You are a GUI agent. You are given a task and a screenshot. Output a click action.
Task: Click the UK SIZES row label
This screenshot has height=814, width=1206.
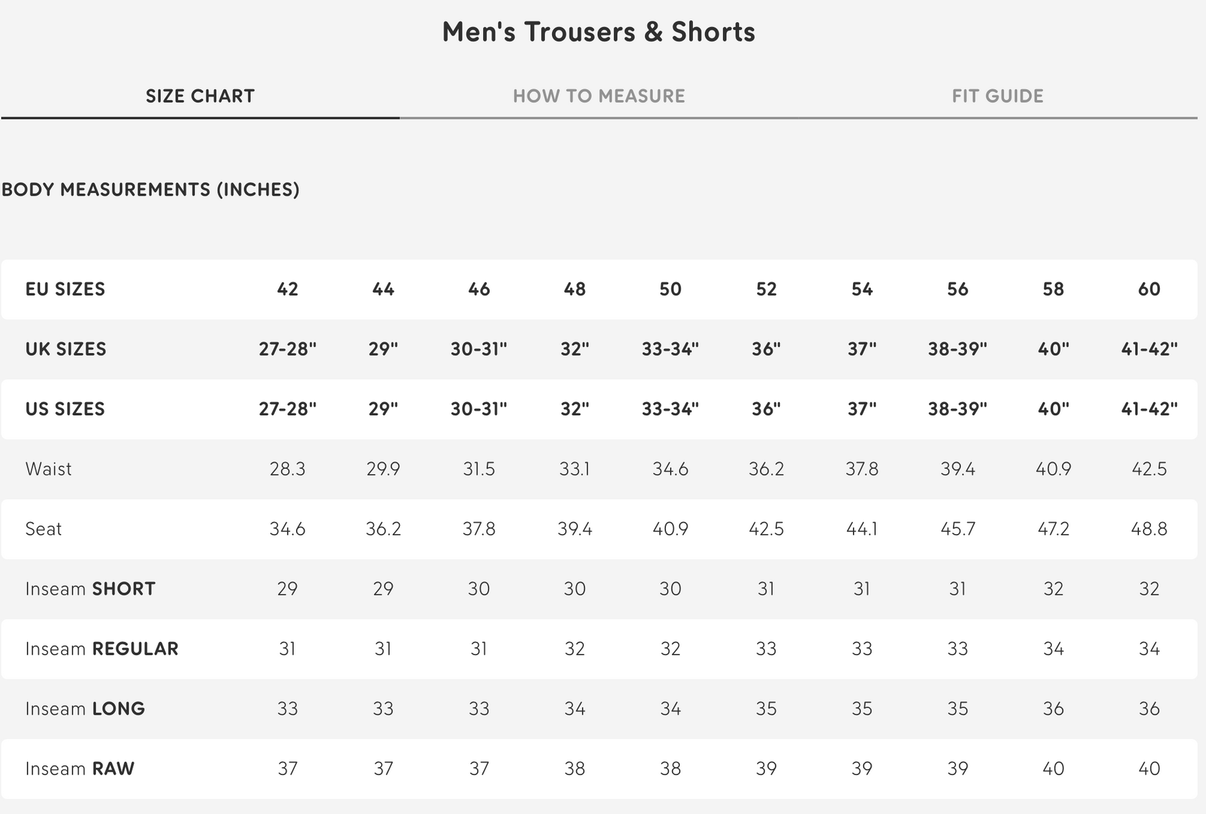tap(66, 349)
